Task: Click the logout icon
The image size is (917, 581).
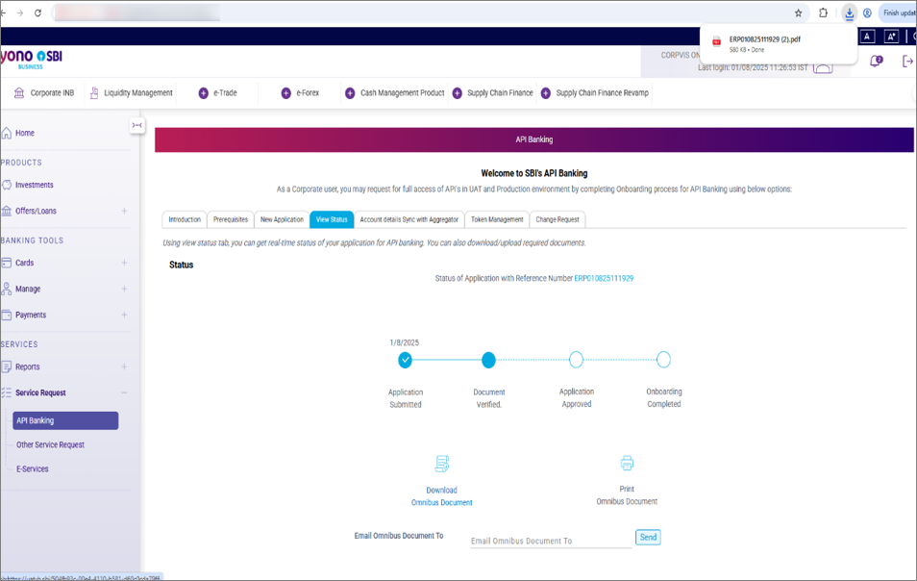Action: (907, 61)
